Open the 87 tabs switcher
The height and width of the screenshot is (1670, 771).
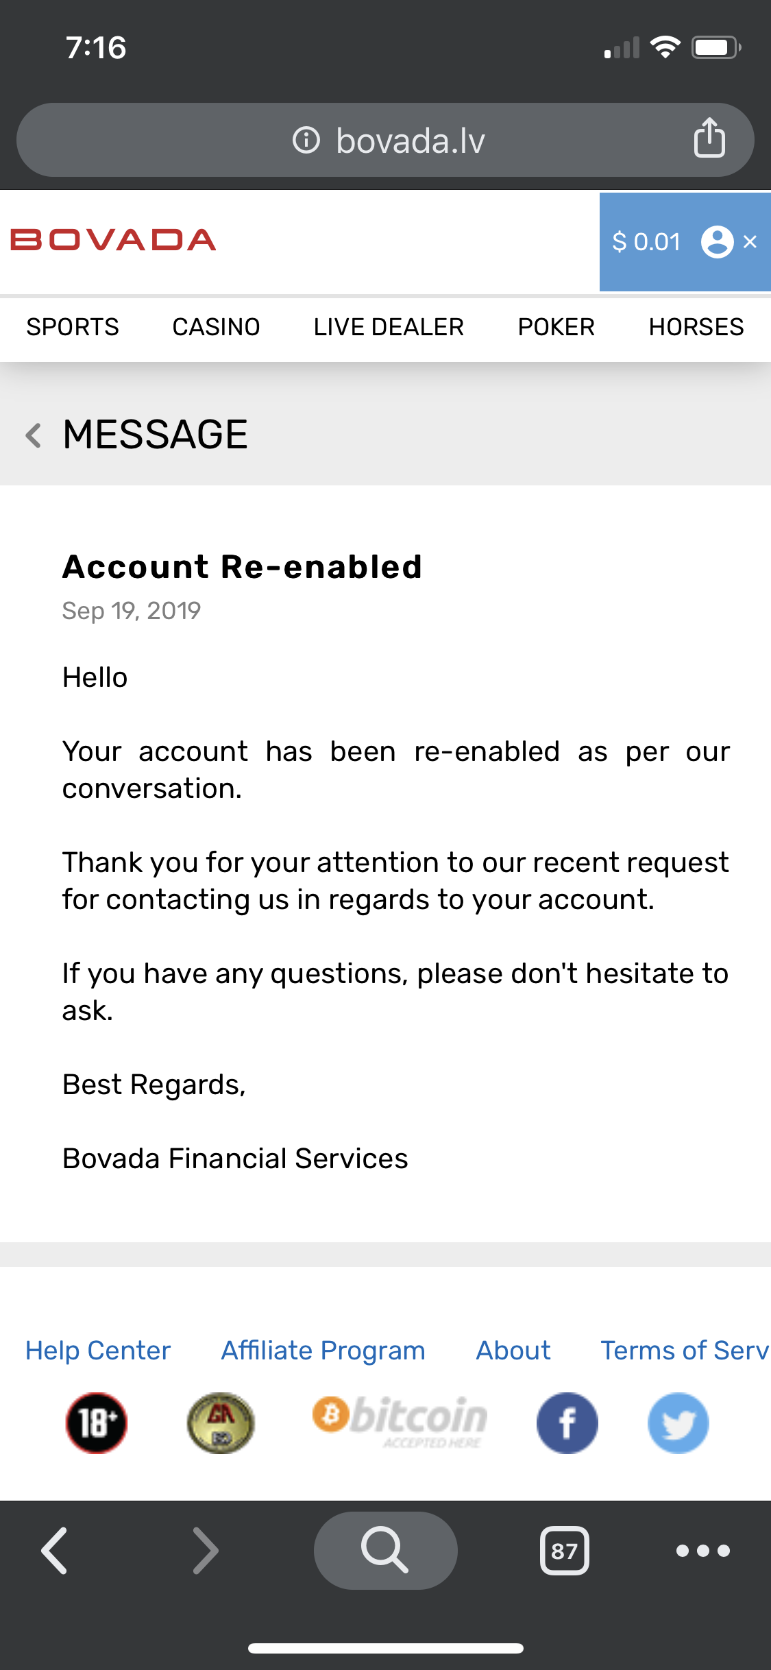coord(564,1550)
